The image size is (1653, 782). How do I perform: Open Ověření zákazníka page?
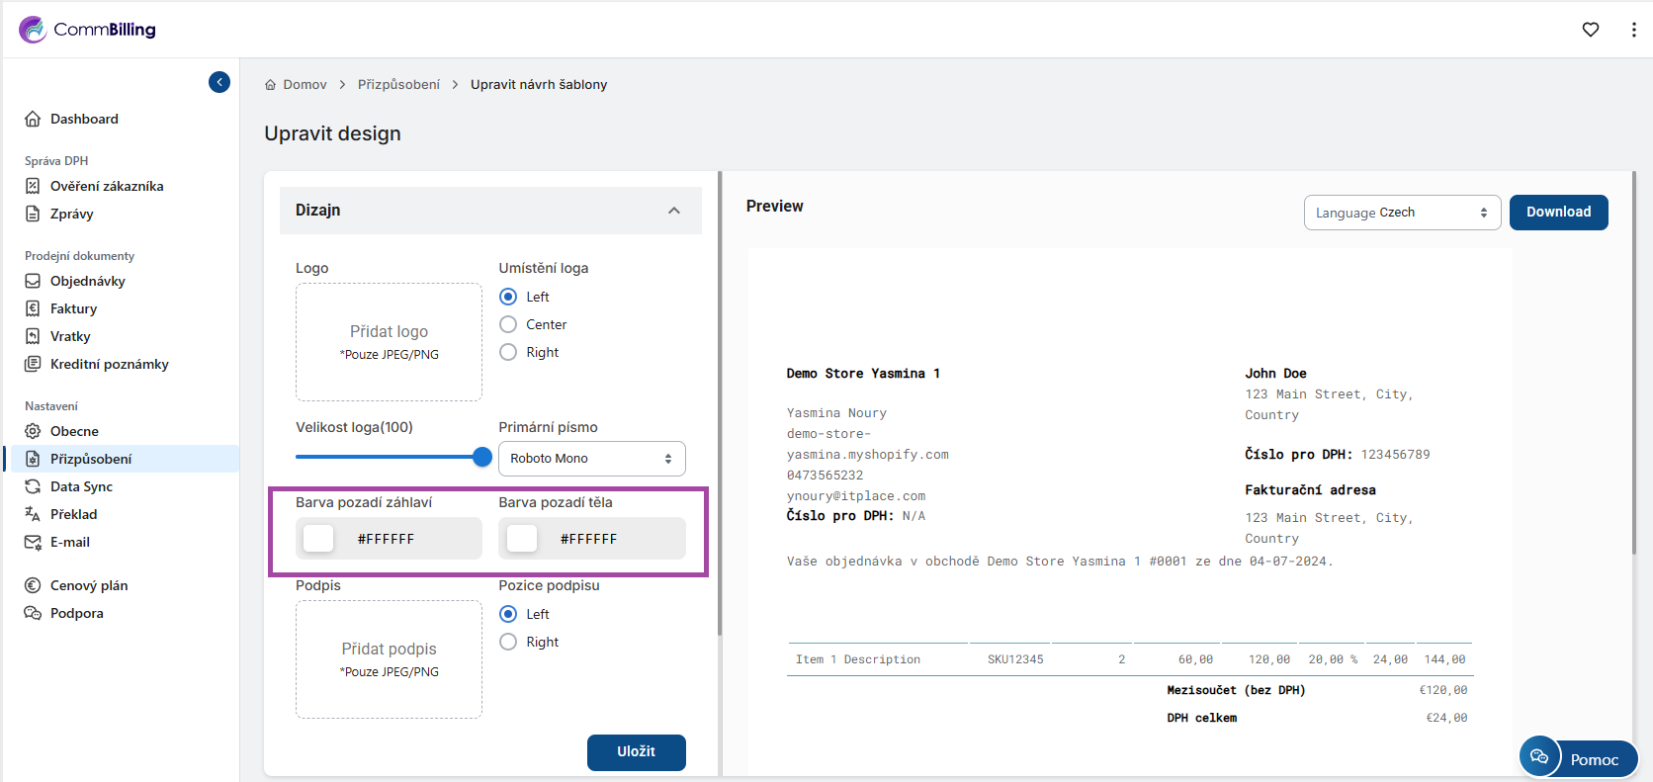click(107, 186)
